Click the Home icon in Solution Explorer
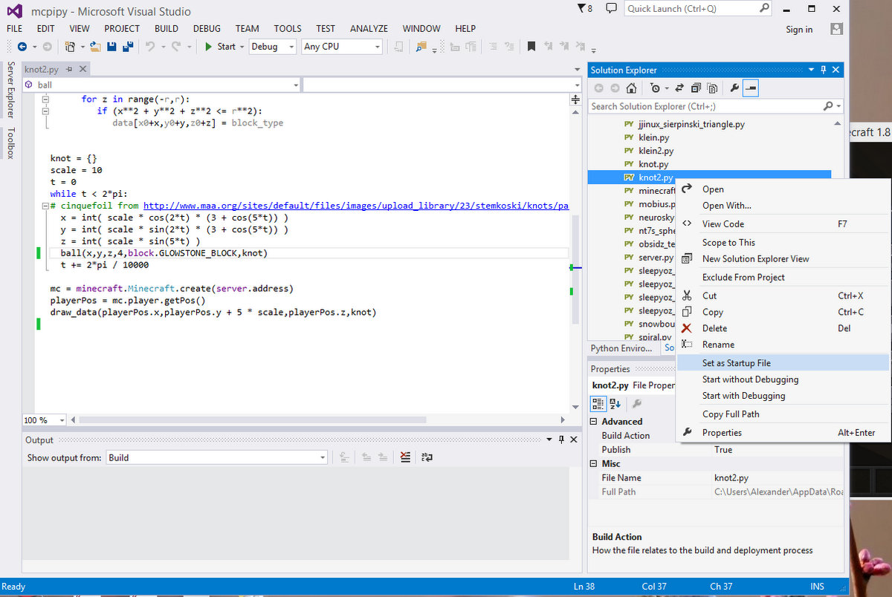The width and height of the screenshot is (892, 597). tap(631, 88)
